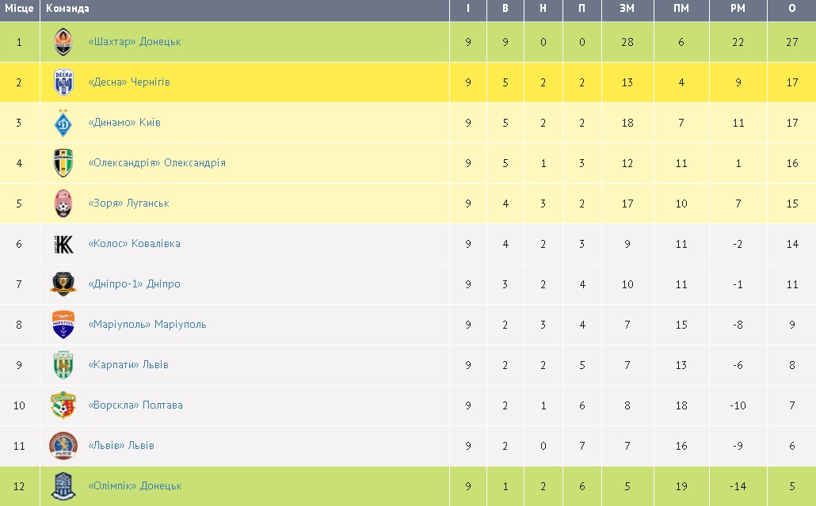Click the Команда column header
The image size is (816, 506).
(68, 9)
